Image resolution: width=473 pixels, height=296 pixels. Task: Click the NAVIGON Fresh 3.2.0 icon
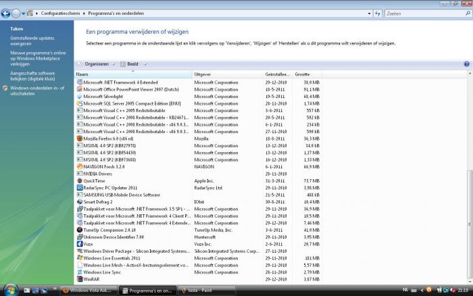79,166
